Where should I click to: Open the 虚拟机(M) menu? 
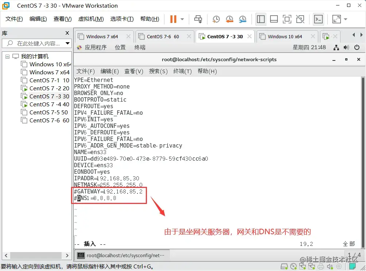91,19
